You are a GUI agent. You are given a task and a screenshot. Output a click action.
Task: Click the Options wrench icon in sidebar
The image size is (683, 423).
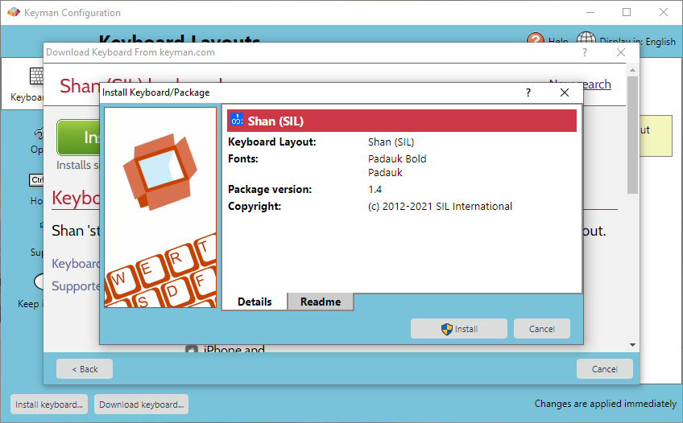pyautogui.click(x=39, y=133)
